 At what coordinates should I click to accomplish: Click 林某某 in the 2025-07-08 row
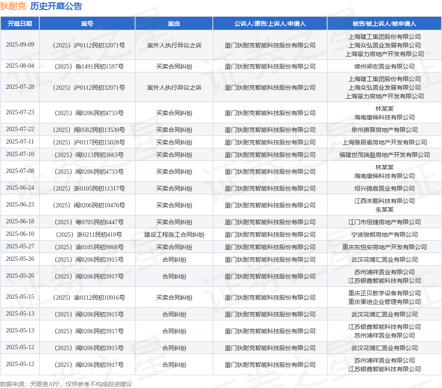[385, 168]
